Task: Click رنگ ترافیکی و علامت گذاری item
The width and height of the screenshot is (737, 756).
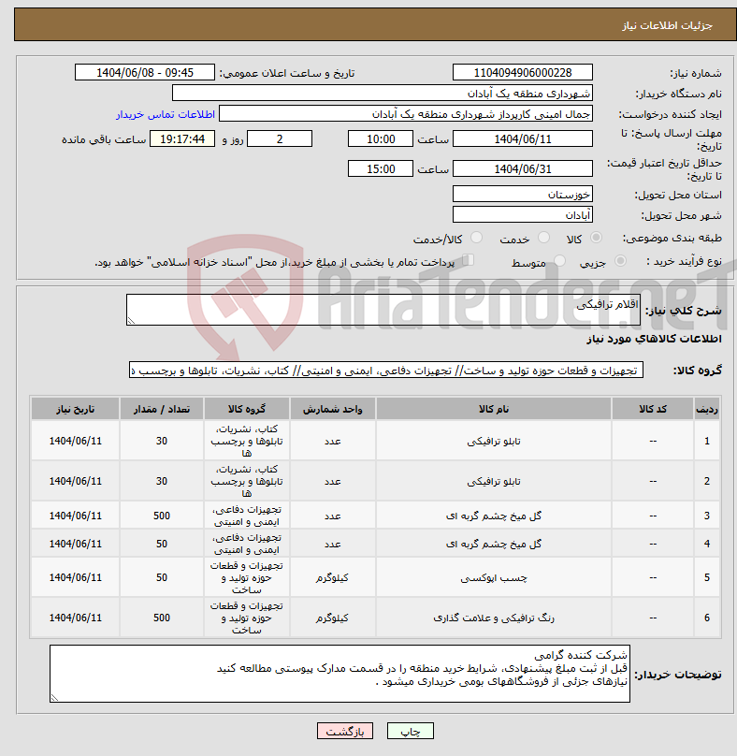Action: 494,618
